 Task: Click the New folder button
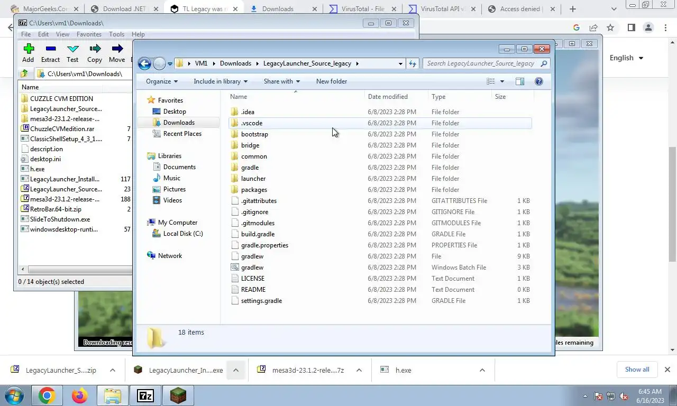tap(332, 81)
